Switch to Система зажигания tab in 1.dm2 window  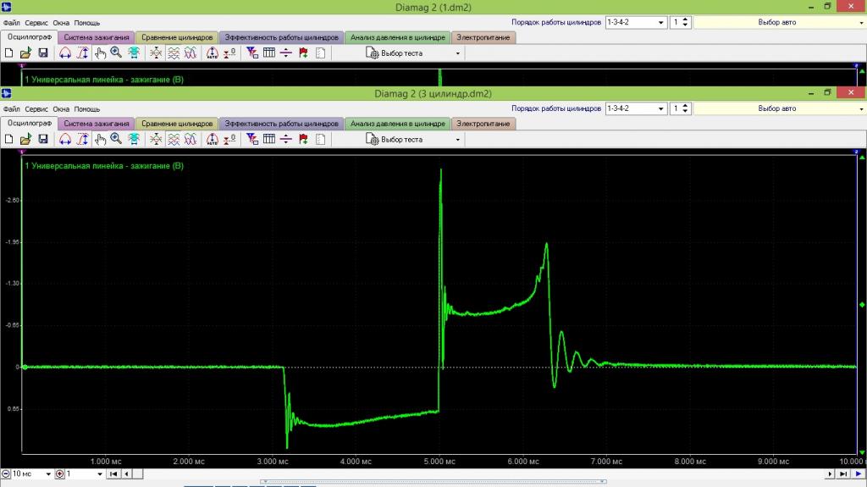[97, 37]
